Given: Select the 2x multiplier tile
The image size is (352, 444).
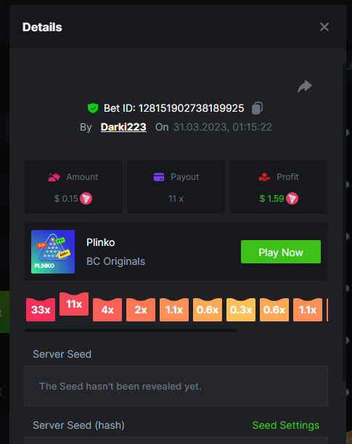Looking at the screenshot, I should [x=141, y=310].
